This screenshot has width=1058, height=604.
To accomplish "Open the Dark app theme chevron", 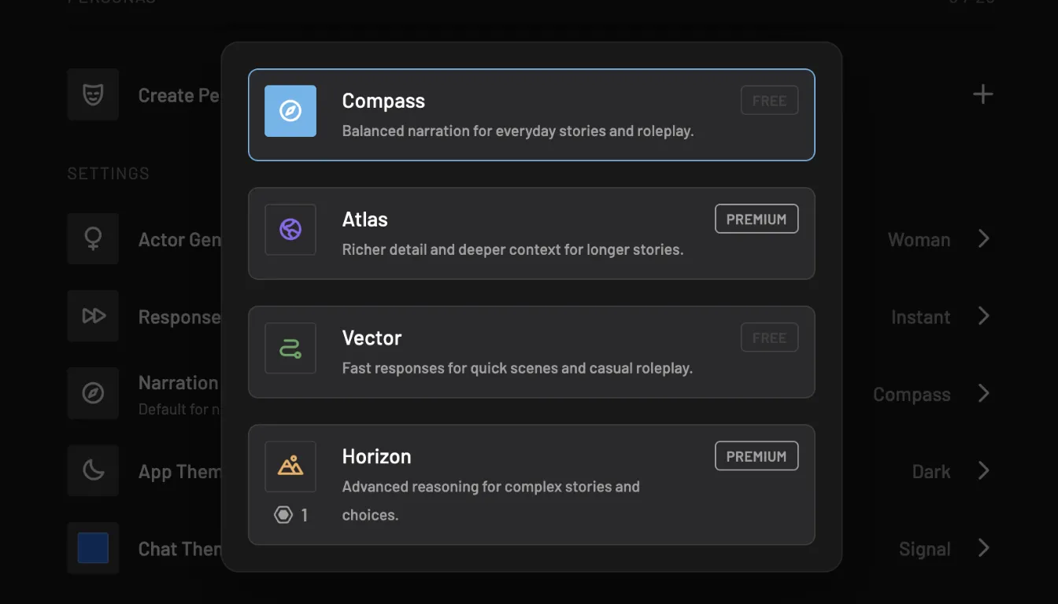I will point(984,470).
